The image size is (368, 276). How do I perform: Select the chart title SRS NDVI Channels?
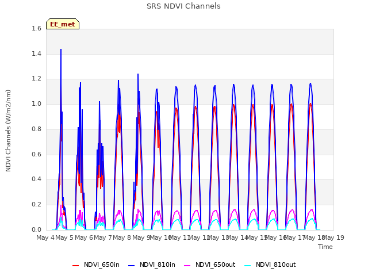(x=183, y=6)
